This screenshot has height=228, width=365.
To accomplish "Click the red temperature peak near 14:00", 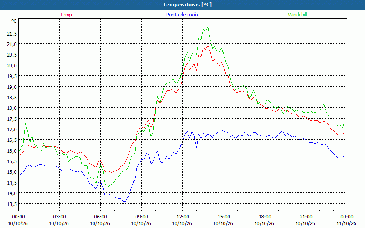I will [208, 46].
